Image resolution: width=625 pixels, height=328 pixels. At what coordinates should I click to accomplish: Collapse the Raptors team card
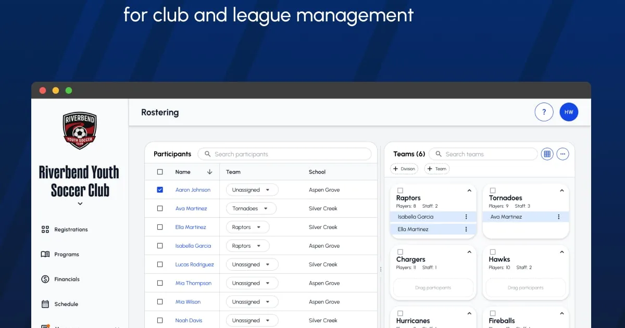coord(469,191)
